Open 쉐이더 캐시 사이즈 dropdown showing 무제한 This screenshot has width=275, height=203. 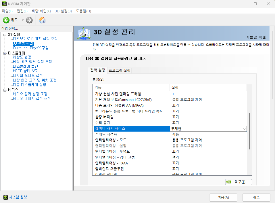coord(208,129)
